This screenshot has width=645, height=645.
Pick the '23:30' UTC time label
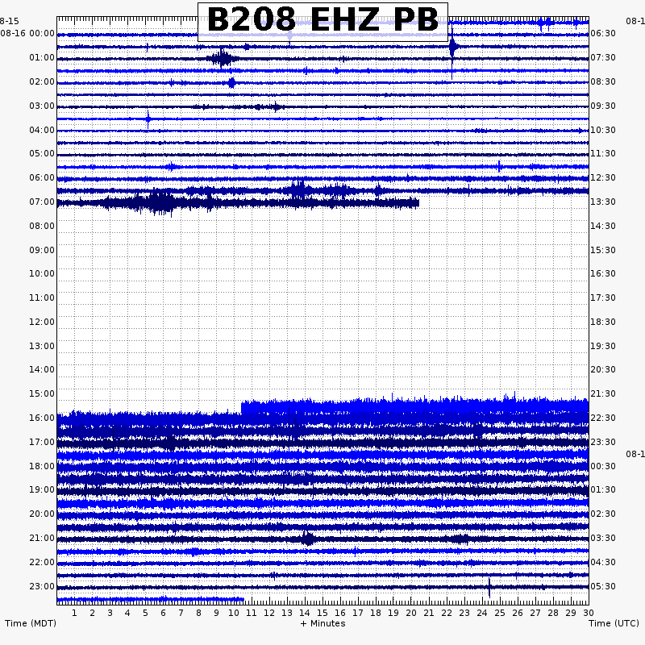(x=603, y=442)
